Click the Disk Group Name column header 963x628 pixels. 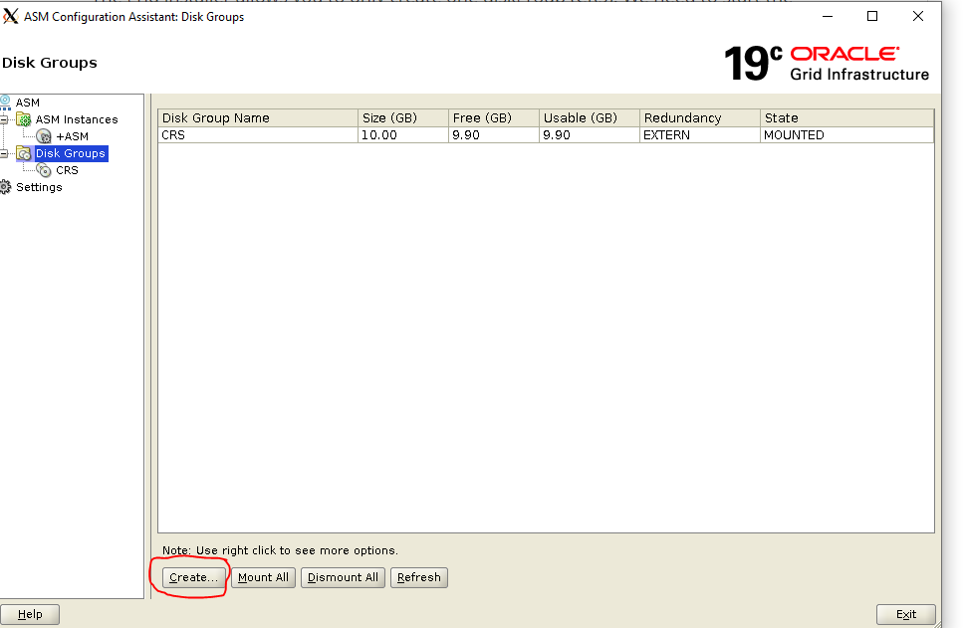tap(258, 117)
